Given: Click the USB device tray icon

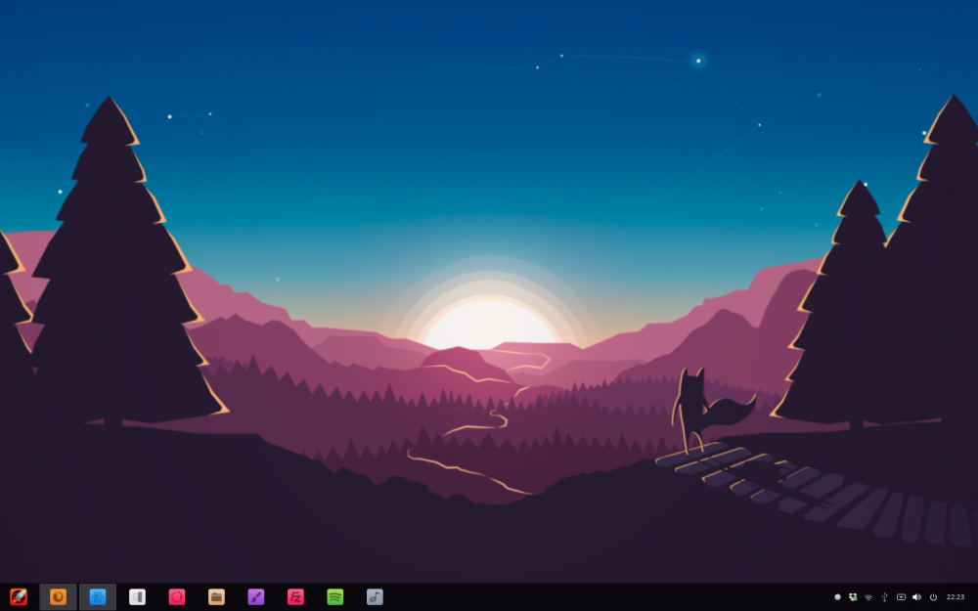Looking at the screenshot, I should 884,597.
